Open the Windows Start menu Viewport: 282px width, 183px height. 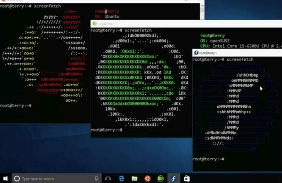pos(6,179)
